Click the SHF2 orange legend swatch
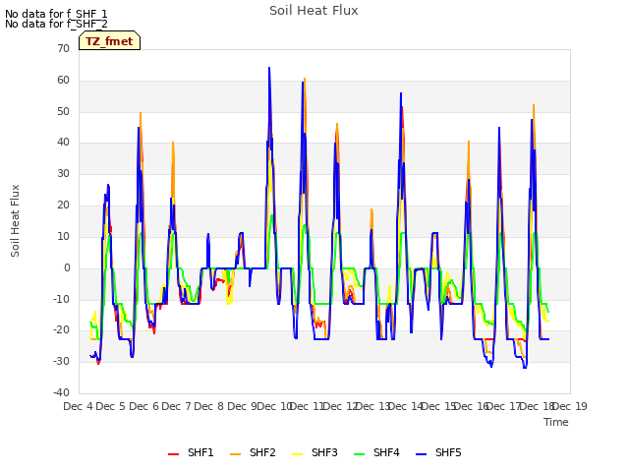Viewport: 629px width, 472px height. point(236,453)
